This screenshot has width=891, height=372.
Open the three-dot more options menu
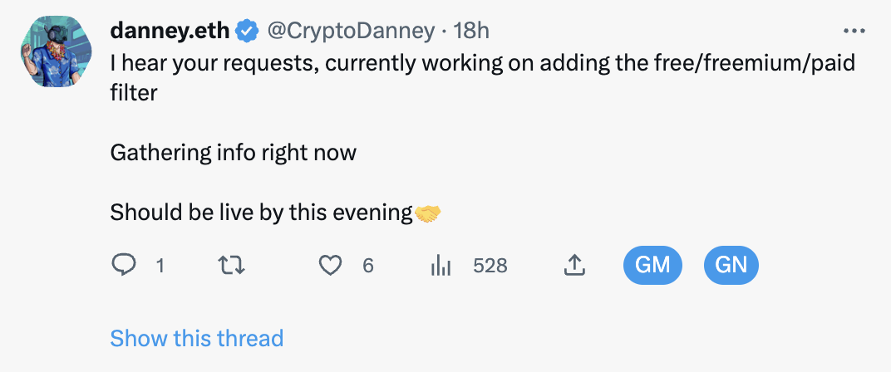854,31
